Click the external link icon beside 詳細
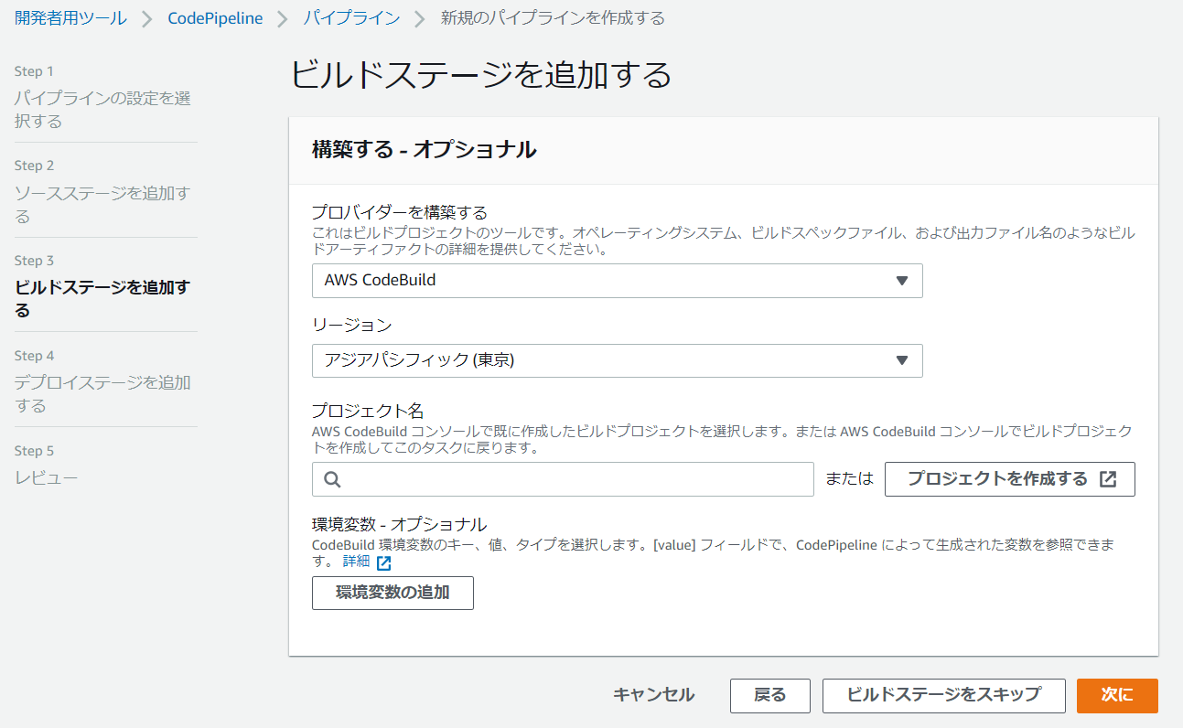This screenshot has height=728, width=1183. click(383, 562)
